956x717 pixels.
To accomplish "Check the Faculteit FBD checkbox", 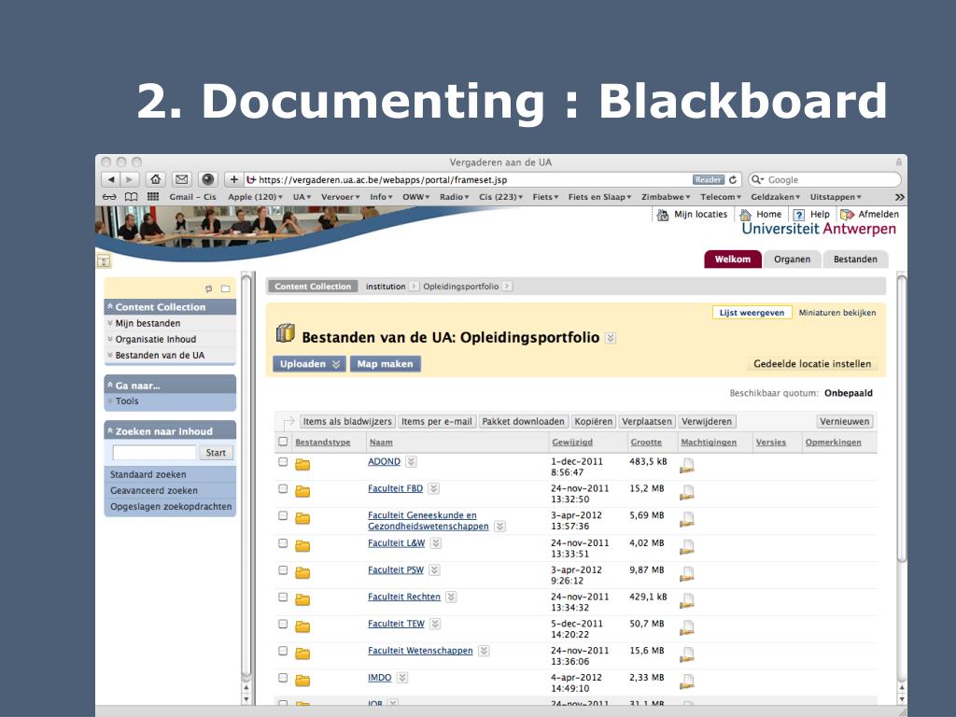I will (x=283, y=488).
